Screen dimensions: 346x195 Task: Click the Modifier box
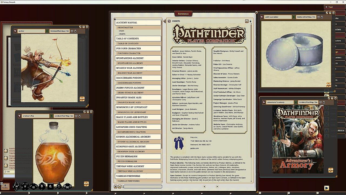point(5,187)
